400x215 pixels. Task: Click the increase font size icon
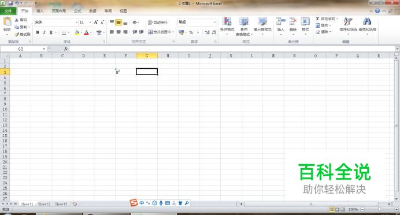click(95, 22)
